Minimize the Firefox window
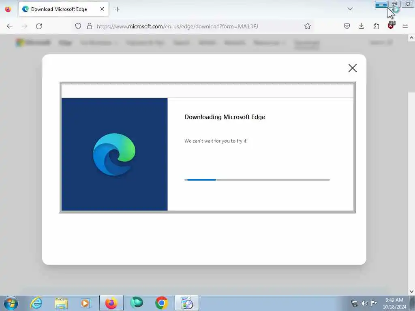 click(381, 4)
